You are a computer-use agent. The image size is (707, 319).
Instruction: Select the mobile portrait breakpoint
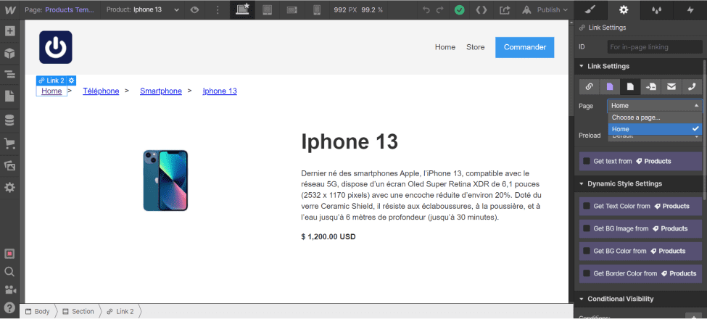[x=317, y=9]
